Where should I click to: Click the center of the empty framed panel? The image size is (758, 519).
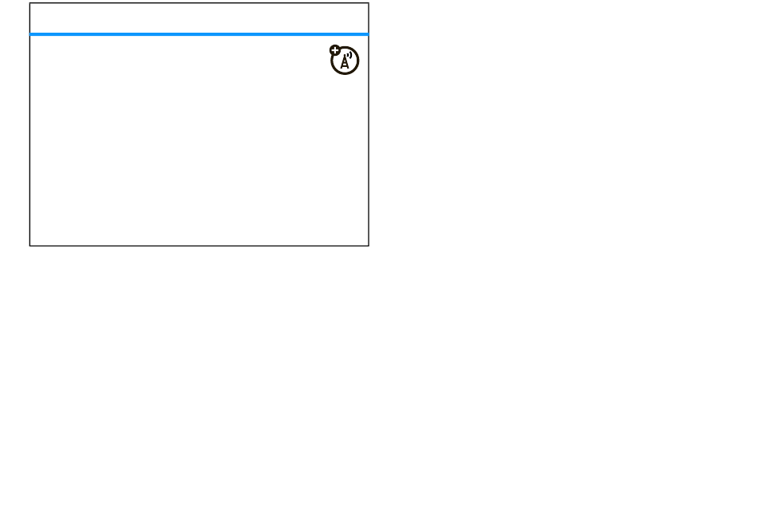[x=199, y=124]
